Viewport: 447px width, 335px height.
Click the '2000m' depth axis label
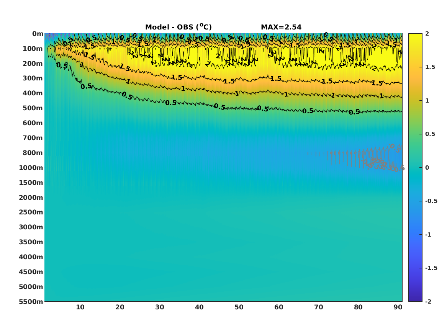tap(31, 198)
